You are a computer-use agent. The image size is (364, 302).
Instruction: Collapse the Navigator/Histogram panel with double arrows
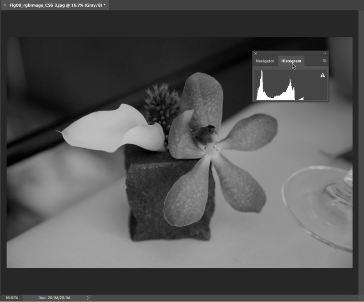coord(324,53)
